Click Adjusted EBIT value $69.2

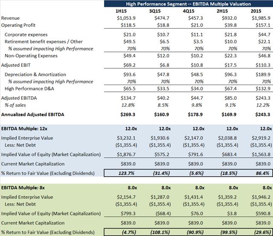[x=129, y=65]
